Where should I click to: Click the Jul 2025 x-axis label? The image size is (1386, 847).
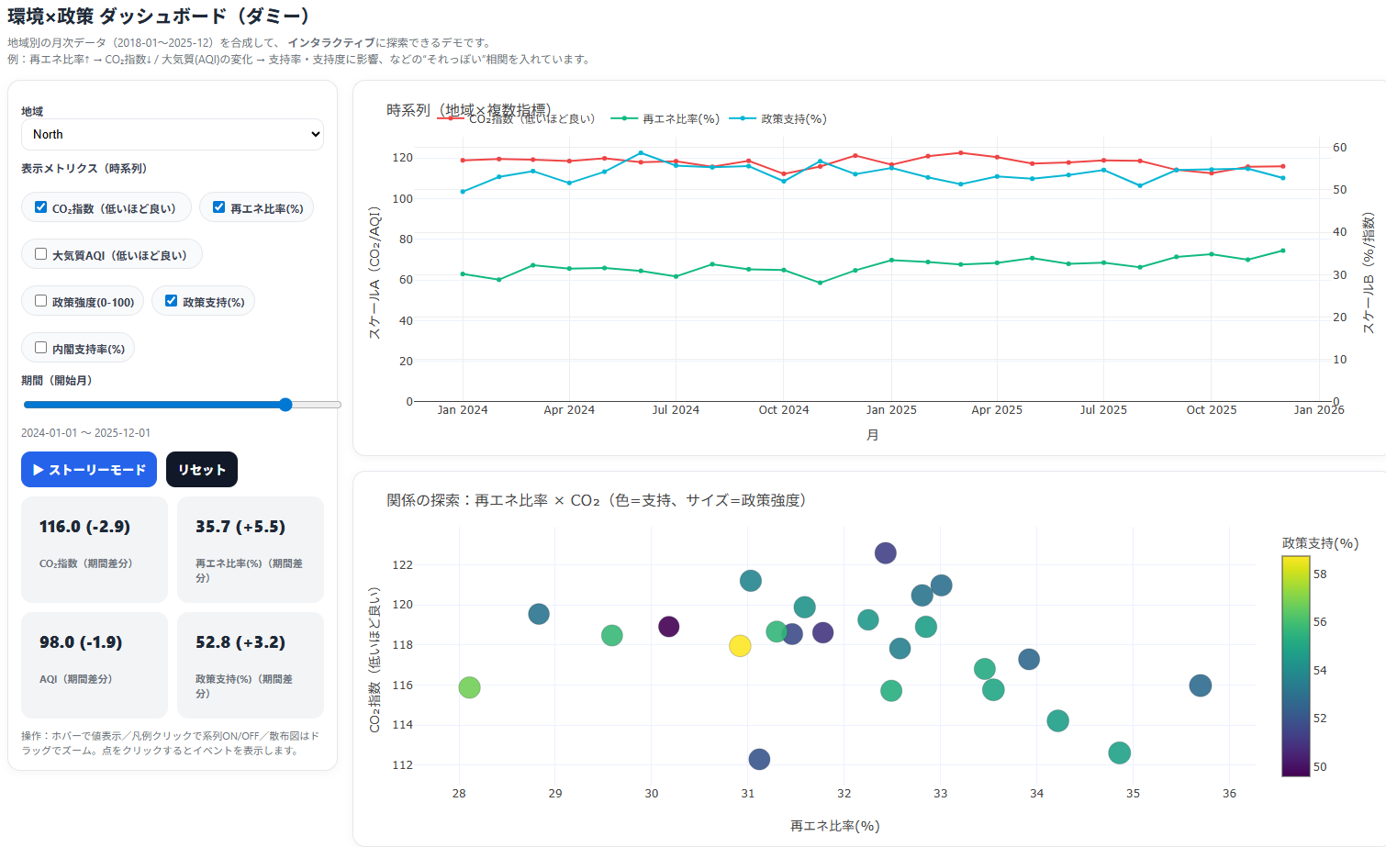(x=1103, y=410)
